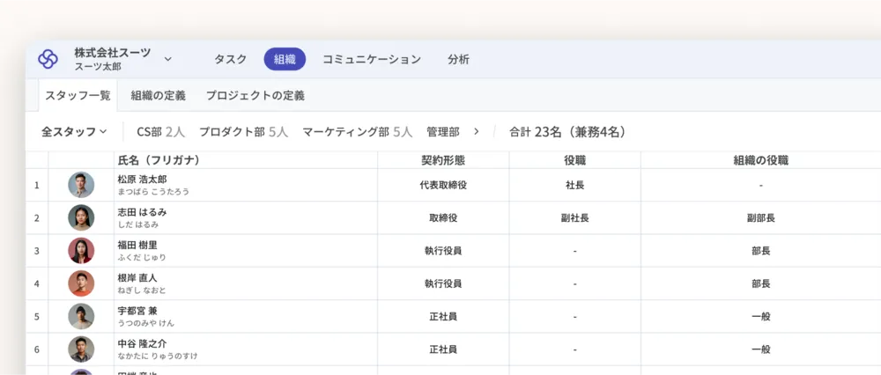Viewport: 881px width, 375px height.
Task: Click 部長 cell in 福田 樹里 row
Action: coord(761,251)
